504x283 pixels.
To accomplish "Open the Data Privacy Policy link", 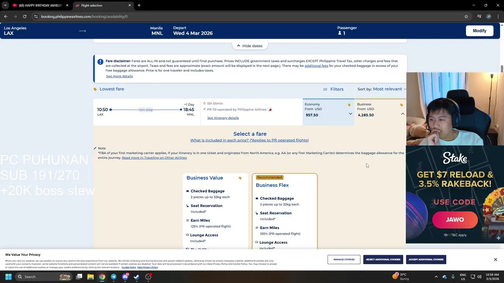I will tap(148, 267).
